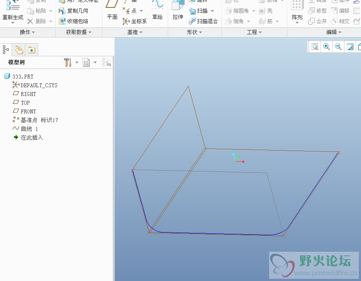Expand the 删除 dropdown arrow
Screen dimensions: 361x281
[51, 21]
